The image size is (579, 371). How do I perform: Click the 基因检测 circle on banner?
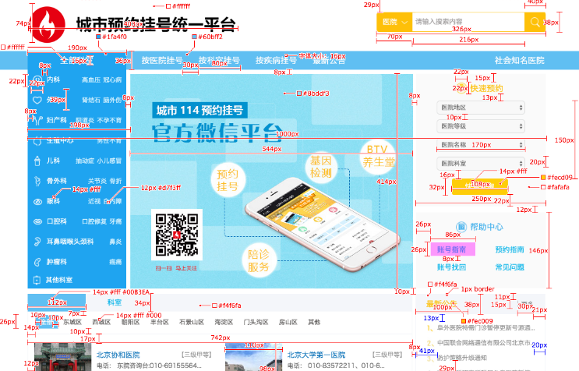321,167
